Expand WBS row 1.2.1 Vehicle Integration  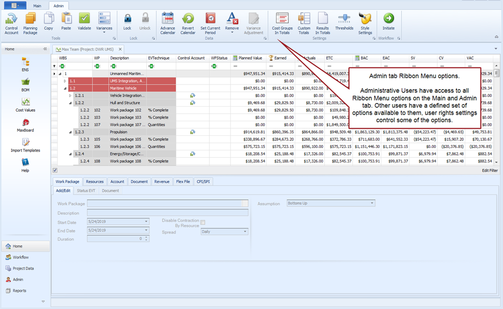coord(70,95)
